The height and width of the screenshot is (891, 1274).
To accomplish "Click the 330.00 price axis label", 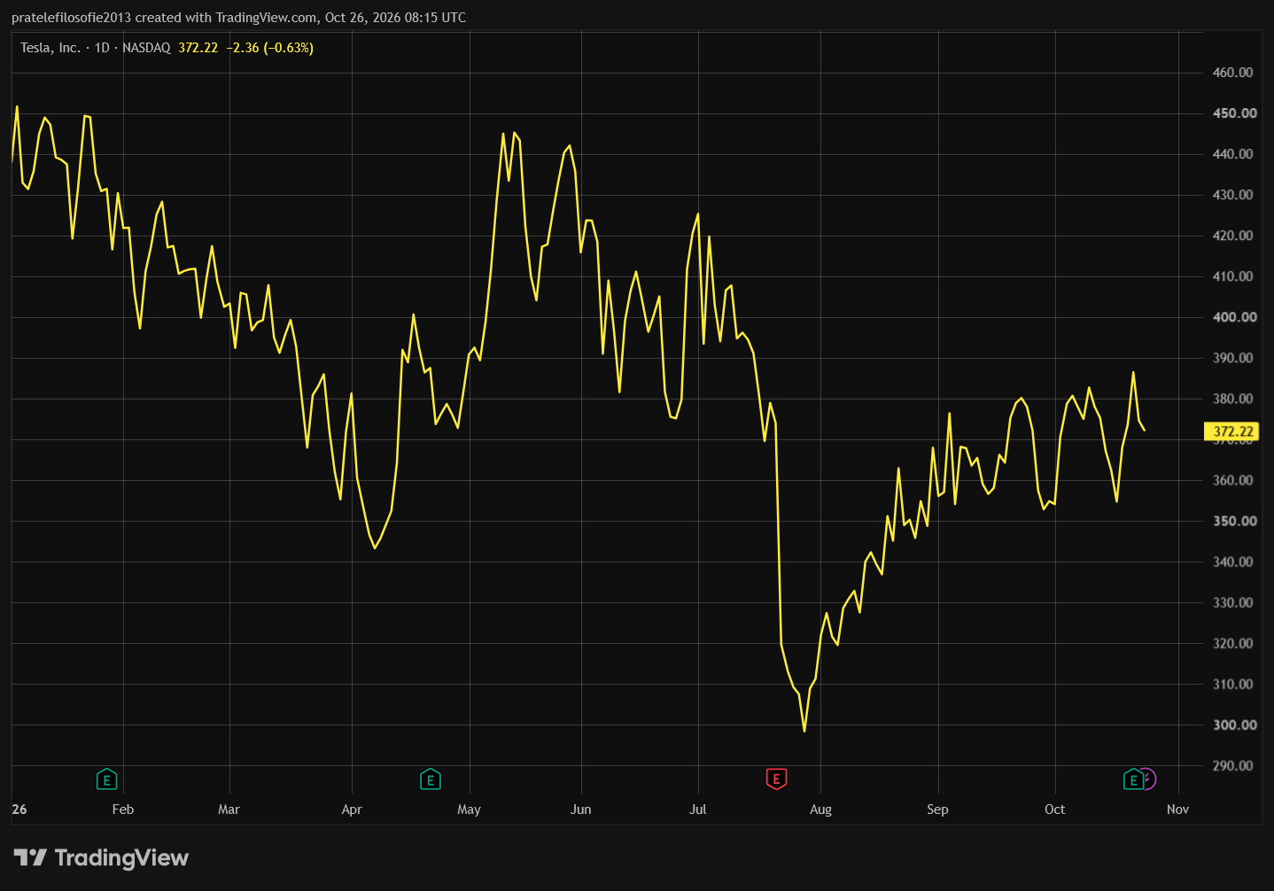I will [x=1233, y=602].
